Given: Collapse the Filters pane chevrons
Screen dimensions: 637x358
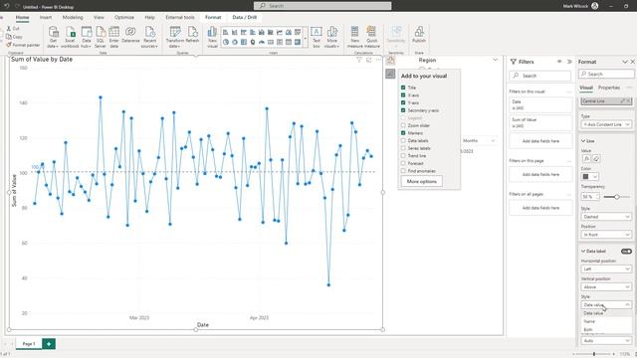Looking at the screenshot, I should (569, 62).
